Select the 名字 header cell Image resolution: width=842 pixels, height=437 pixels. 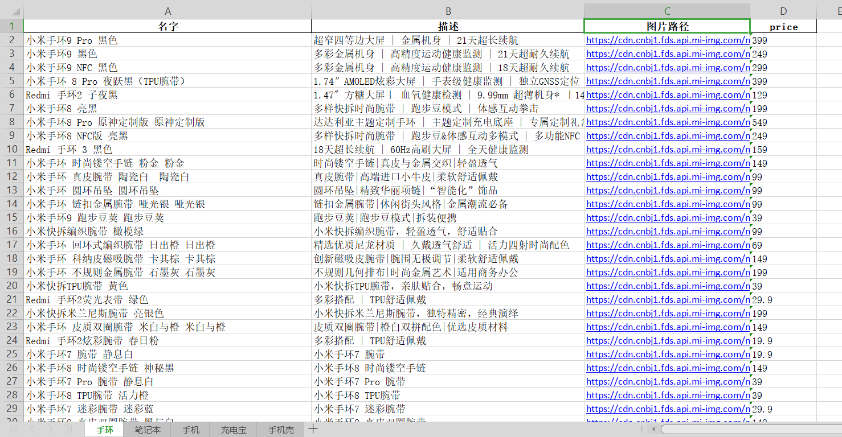coord(167,26)
